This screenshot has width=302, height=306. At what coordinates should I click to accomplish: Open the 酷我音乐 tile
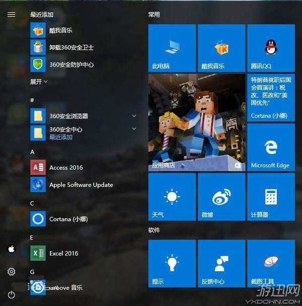coord(221,48)
